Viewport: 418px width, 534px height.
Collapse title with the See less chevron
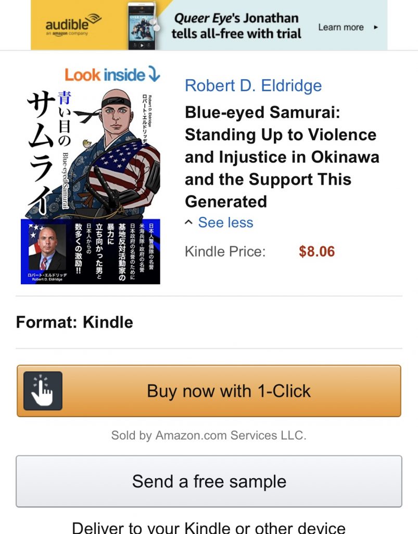tap(188, 223)
